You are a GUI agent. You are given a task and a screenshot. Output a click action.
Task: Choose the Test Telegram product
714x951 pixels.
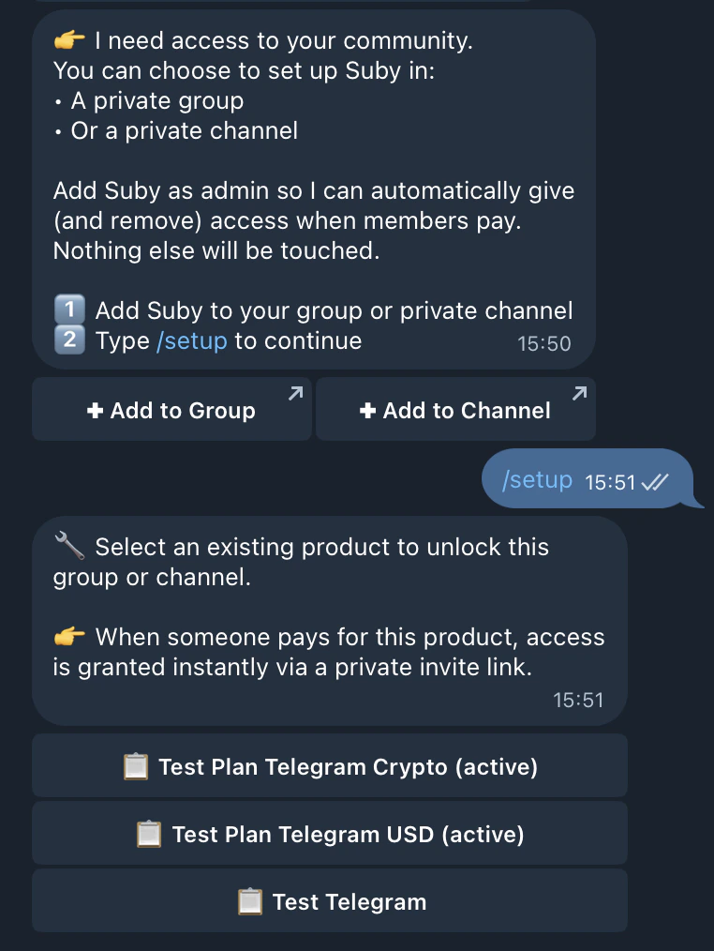[x=330, y=901]
